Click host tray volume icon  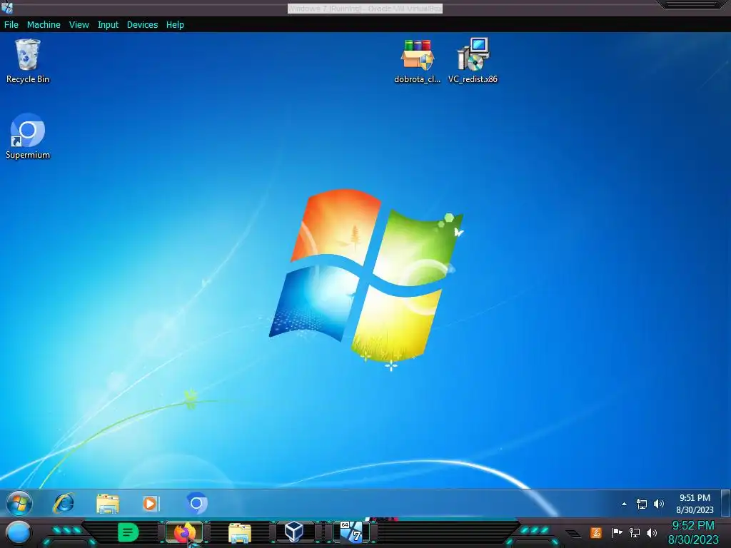[x=652, y=532]
